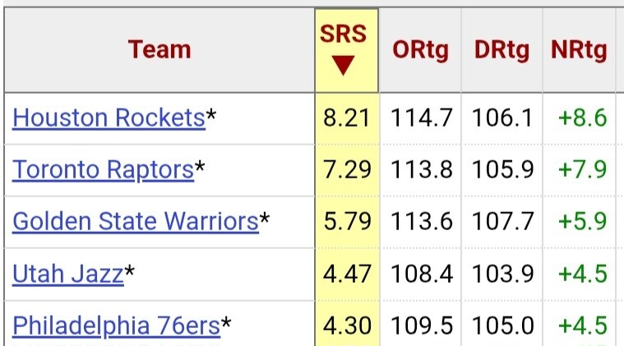624x346 pixels.
Task: Click Toronto's DRtg value 105.9
Action: pyautogui.click(x=503, y=170)
